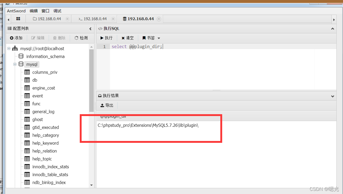343x194 pixels.
Task: Select the mysql://root@localhost connection
Action: click(x=42, y=49)
